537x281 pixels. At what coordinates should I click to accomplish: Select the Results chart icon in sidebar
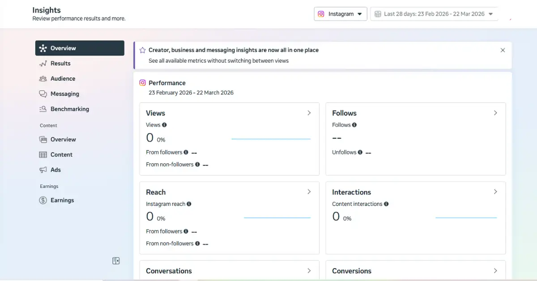(x=43, y=63)
